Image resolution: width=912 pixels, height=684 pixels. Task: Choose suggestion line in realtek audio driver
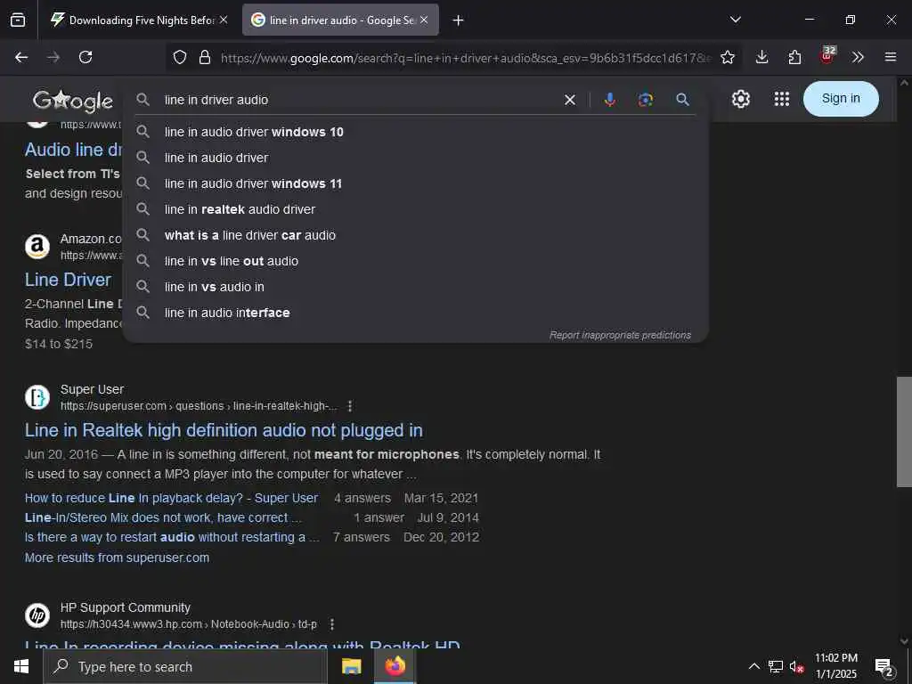pos(415,209)
